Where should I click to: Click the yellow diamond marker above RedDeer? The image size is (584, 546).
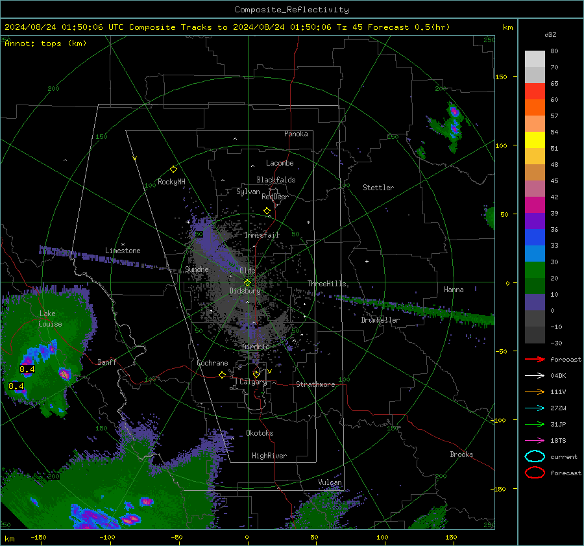pyautogui.click(x=267, y=211)
